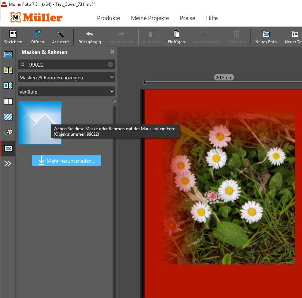
Task: Open the flower cliparts sidebar panel
Action: [8, 132]
